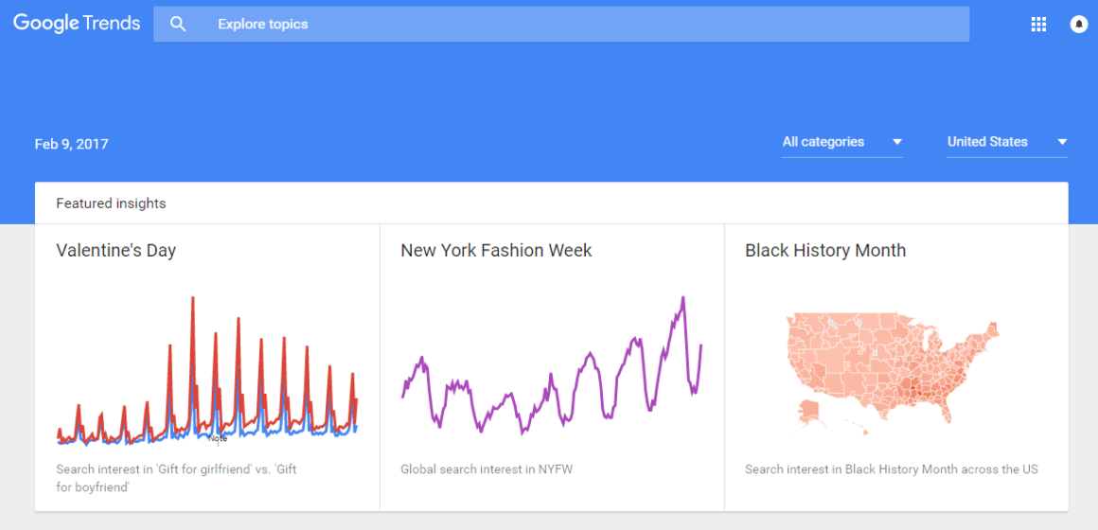Open the Valentine's Day insight title

tap(116, 251)
